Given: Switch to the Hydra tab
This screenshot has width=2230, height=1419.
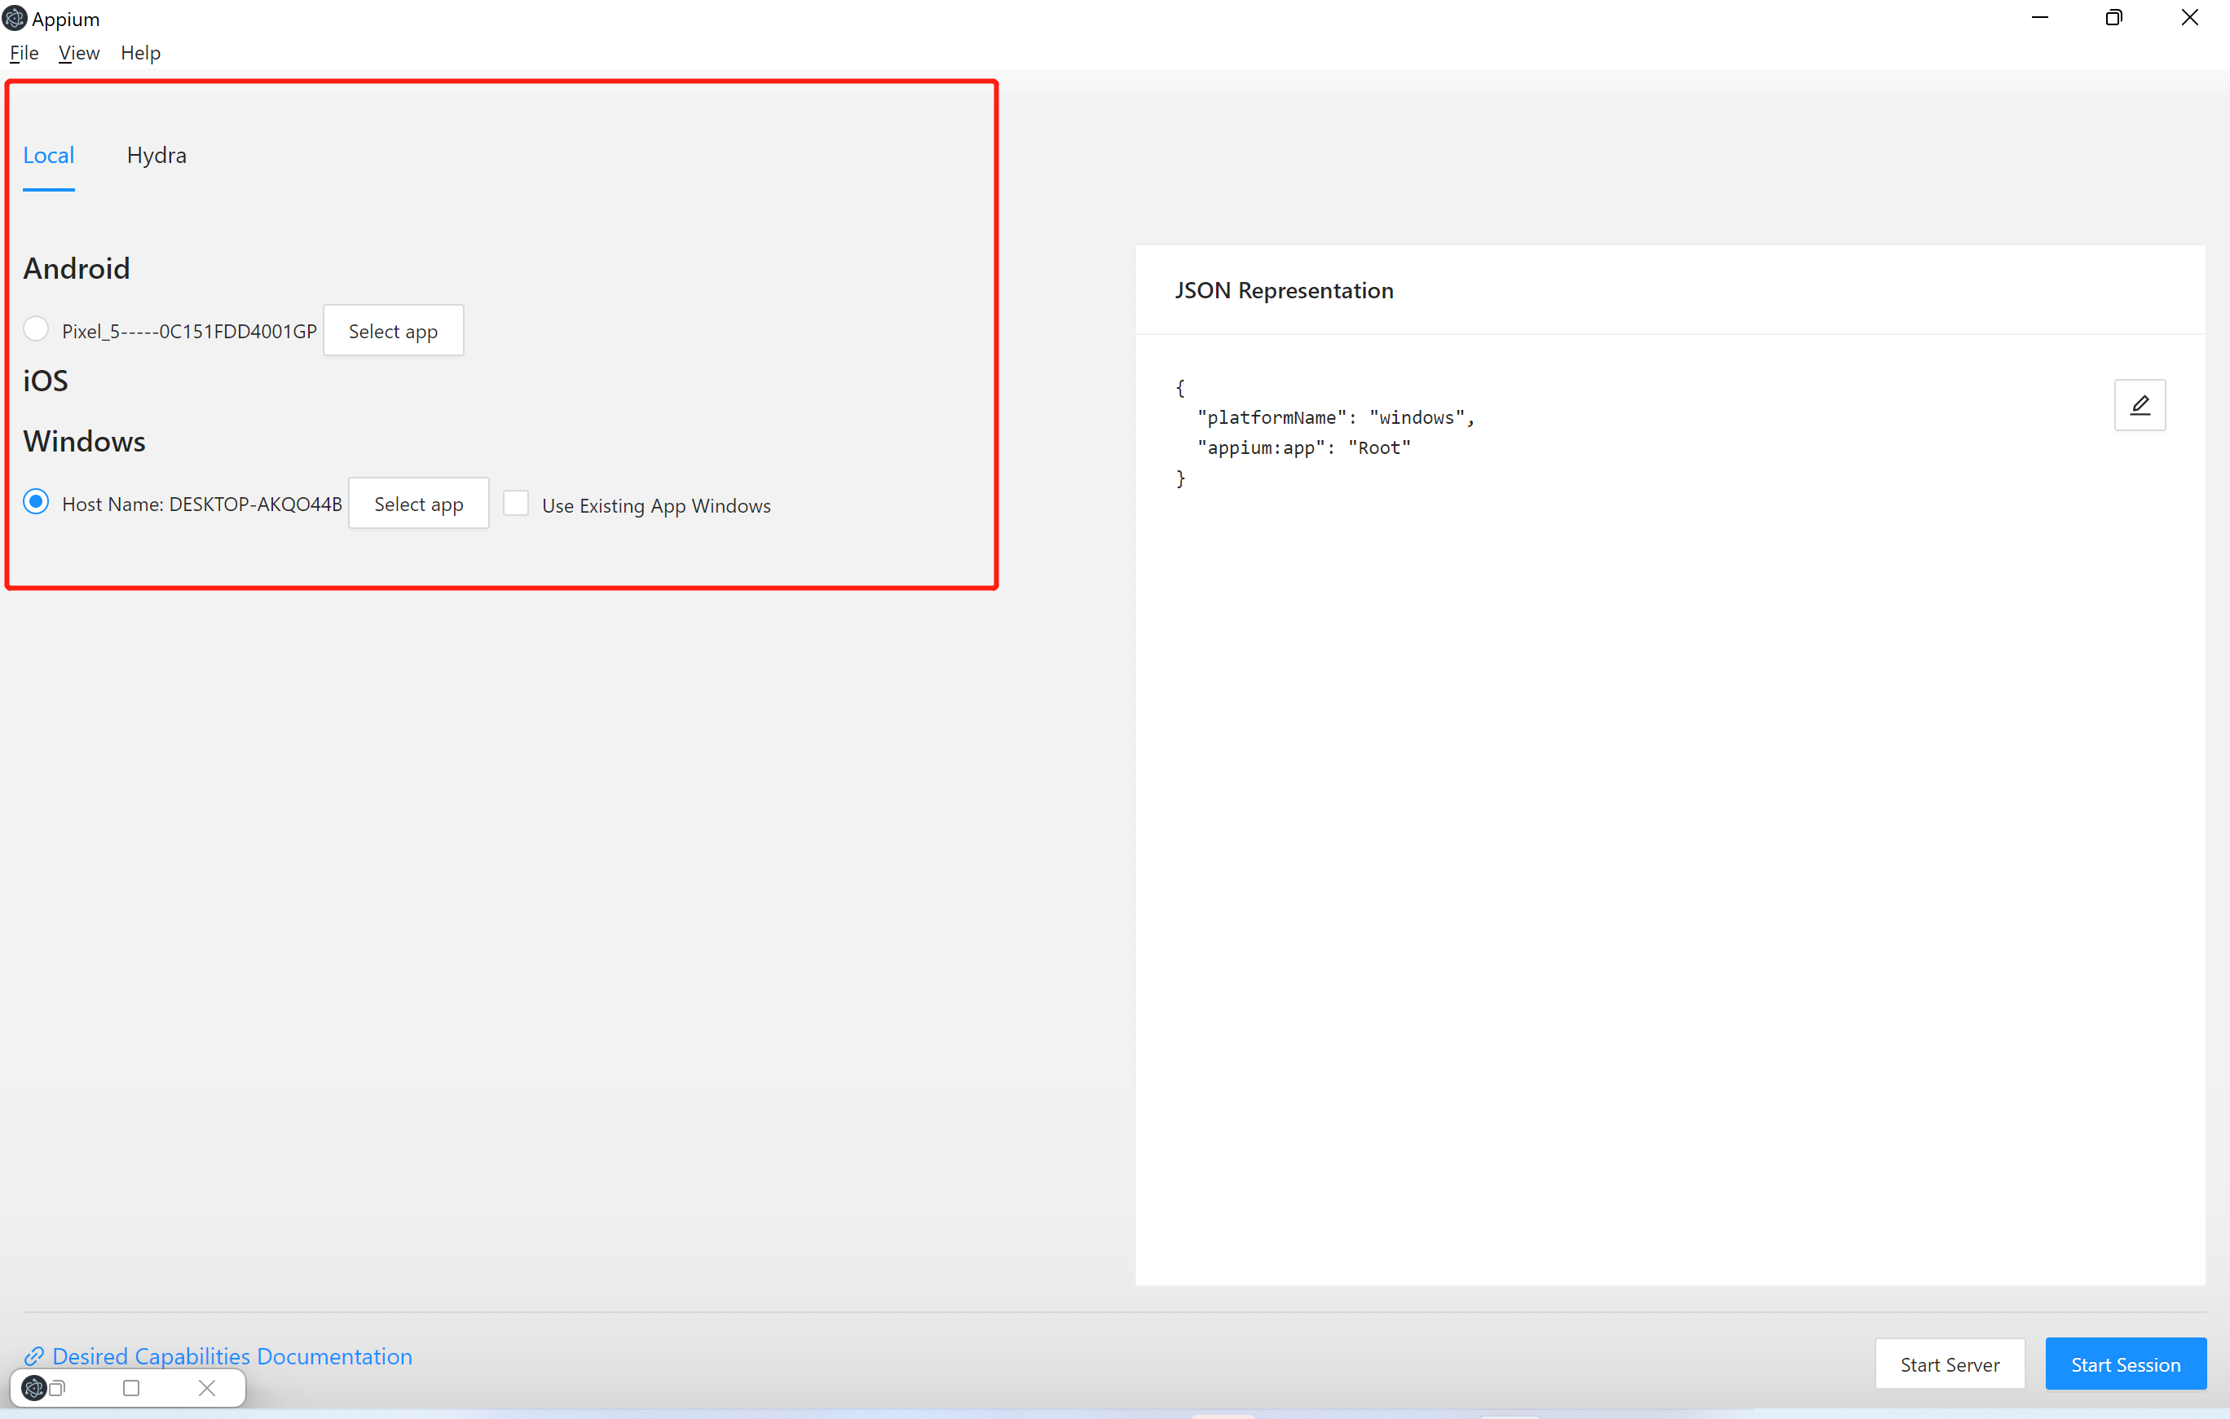Looking at the screenshot, I should tap(156, 155).
